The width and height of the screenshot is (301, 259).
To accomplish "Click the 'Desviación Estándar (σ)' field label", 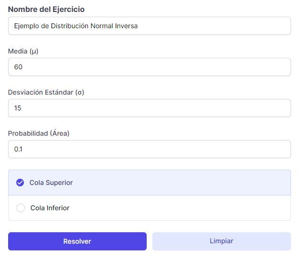I will point(46,92).
